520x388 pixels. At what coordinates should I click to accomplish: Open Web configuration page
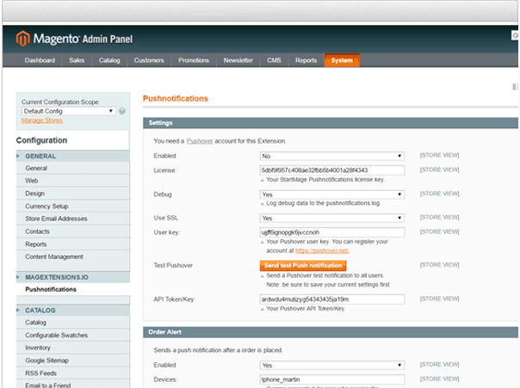pyautogui.click(x=73, y=181)
